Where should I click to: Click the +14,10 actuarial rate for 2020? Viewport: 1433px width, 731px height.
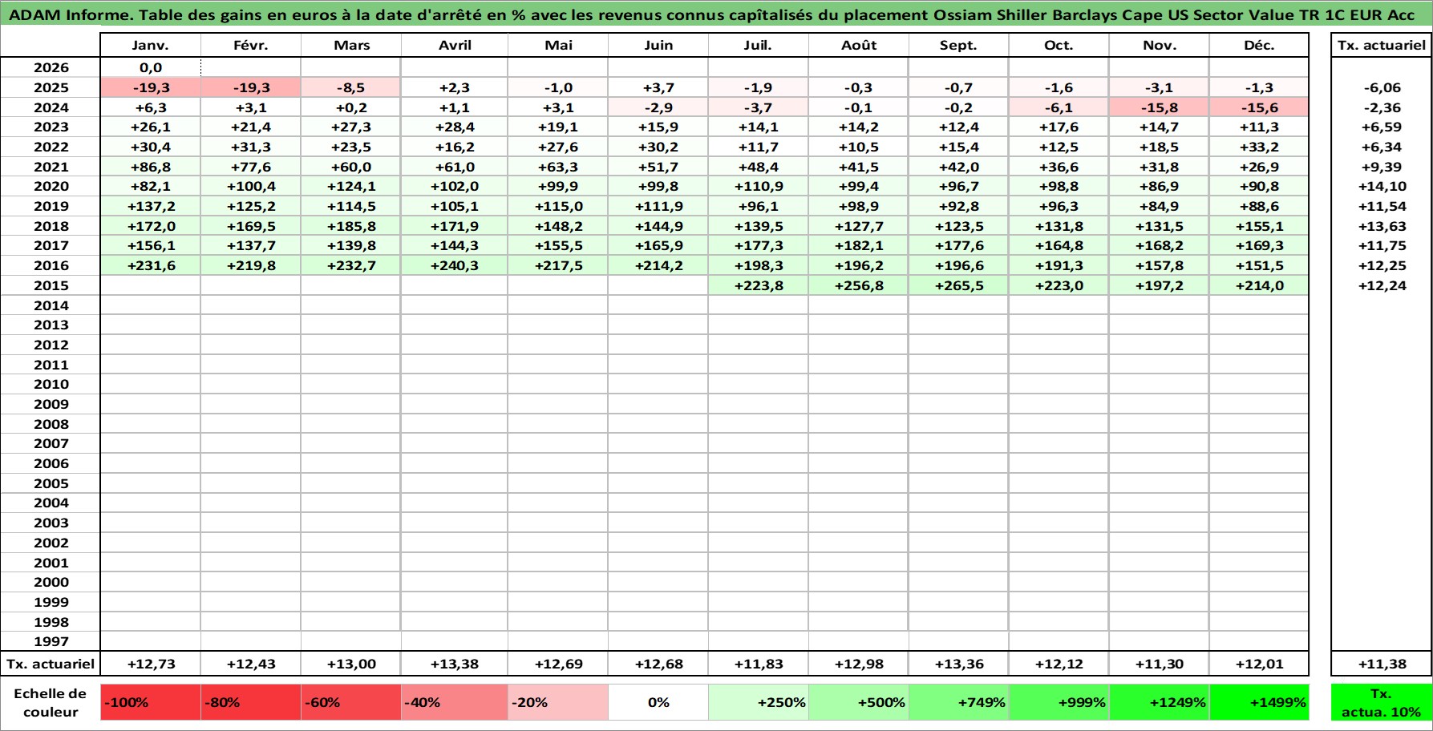pyautogui.click(x=1382, y=186)
